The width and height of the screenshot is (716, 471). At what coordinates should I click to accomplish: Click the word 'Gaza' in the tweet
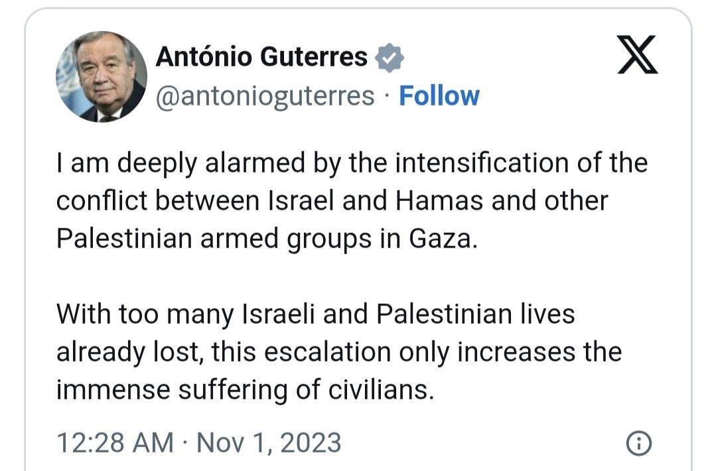point(440,238)
